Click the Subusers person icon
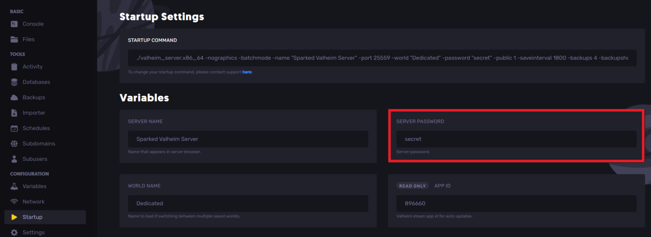651x237 pixels. pos(14,159)
